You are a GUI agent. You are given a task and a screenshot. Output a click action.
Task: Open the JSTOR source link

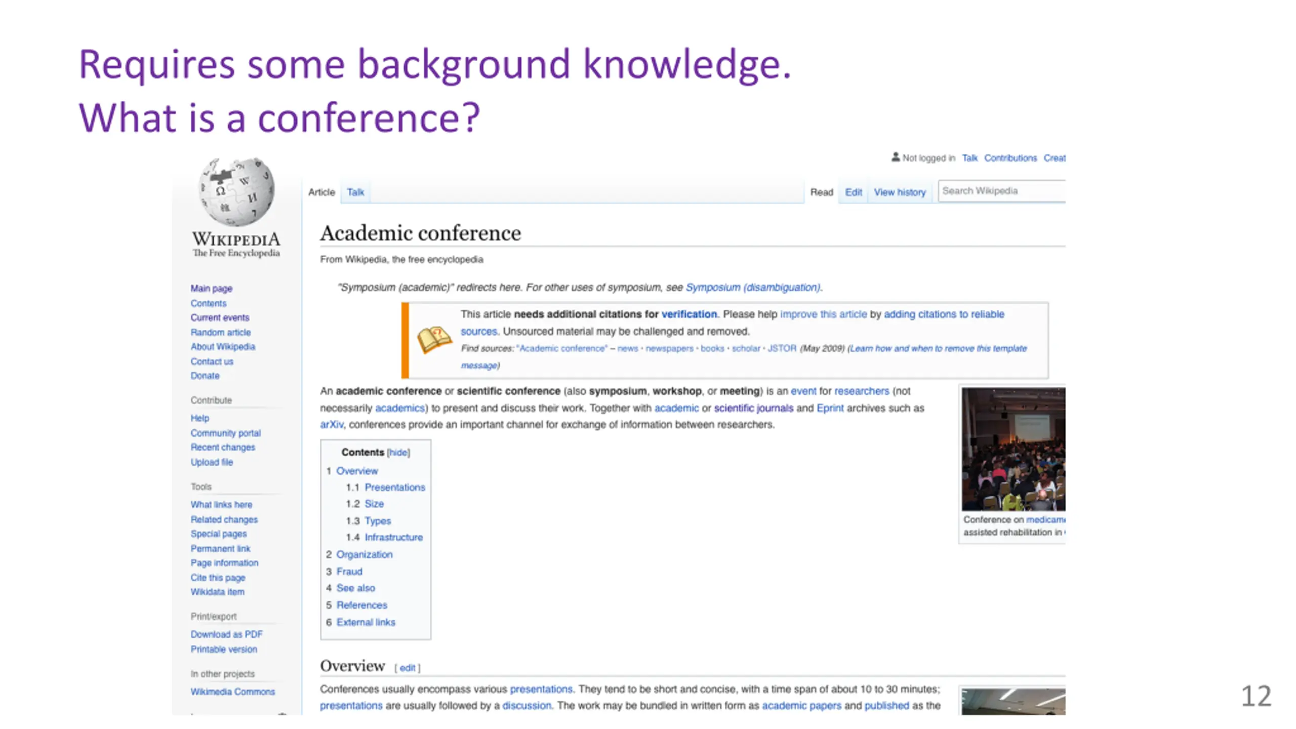click(x=782, y=348)
